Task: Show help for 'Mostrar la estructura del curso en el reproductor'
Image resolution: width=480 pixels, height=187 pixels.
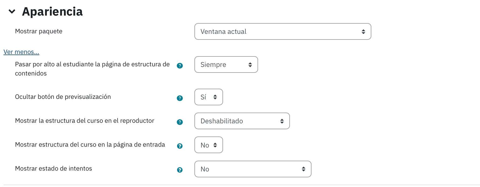Action: (x=180, y=122)
